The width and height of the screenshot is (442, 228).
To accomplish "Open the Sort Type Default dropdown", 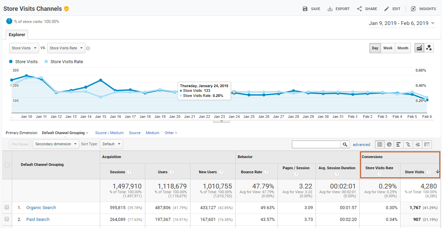I will coord(111,144).
